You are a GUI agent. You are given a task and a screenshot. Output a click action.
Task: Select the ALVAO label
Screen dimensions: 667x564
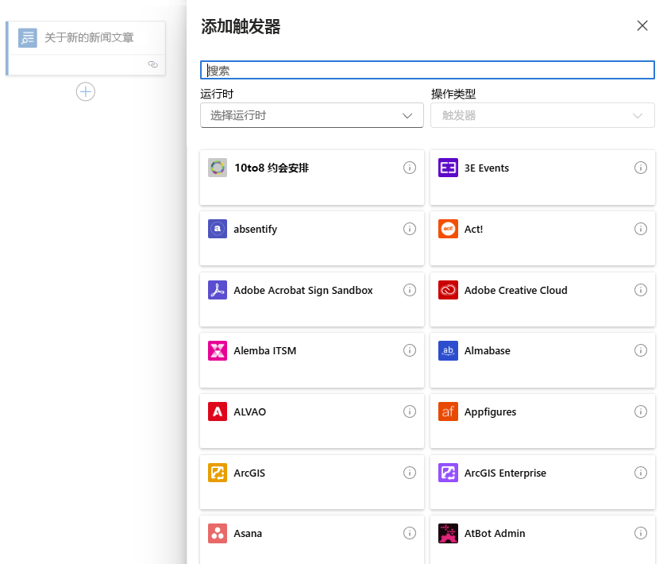click(x=249, y=412)
